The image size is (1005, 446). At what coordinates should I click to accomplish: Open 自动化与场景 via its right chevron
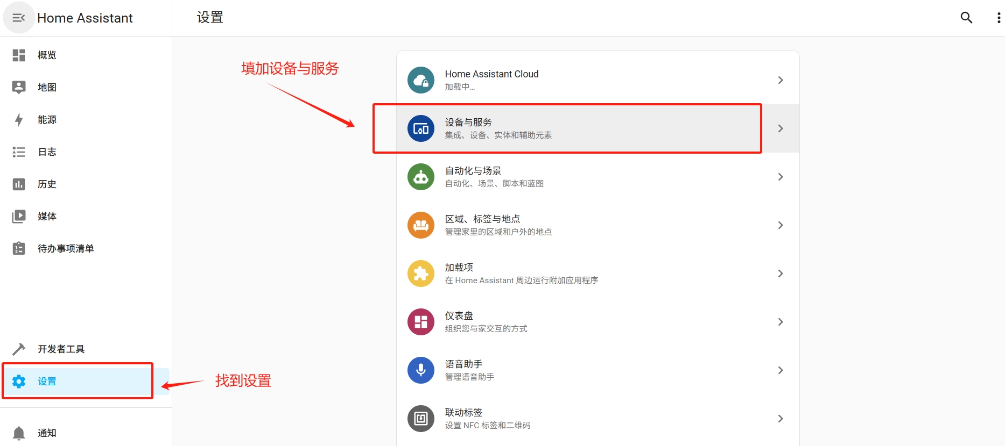pos(781,177)
